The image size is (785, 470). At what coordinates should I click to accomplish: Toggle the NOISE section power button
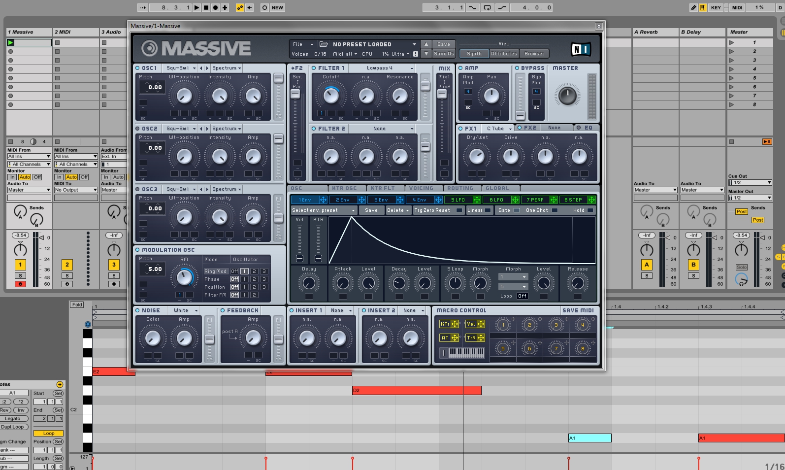point(137,310)
